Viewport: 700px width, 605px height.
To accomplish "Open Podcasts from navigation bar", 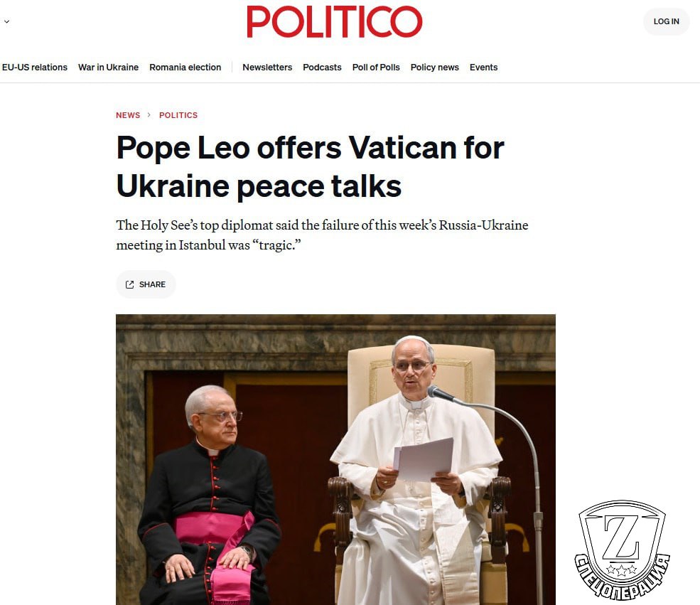I will click(322, 67).
